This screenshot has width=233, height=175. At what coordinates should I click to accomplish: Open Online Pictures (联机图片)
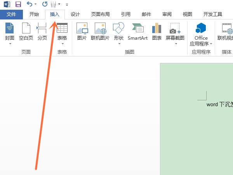[100, 31]
